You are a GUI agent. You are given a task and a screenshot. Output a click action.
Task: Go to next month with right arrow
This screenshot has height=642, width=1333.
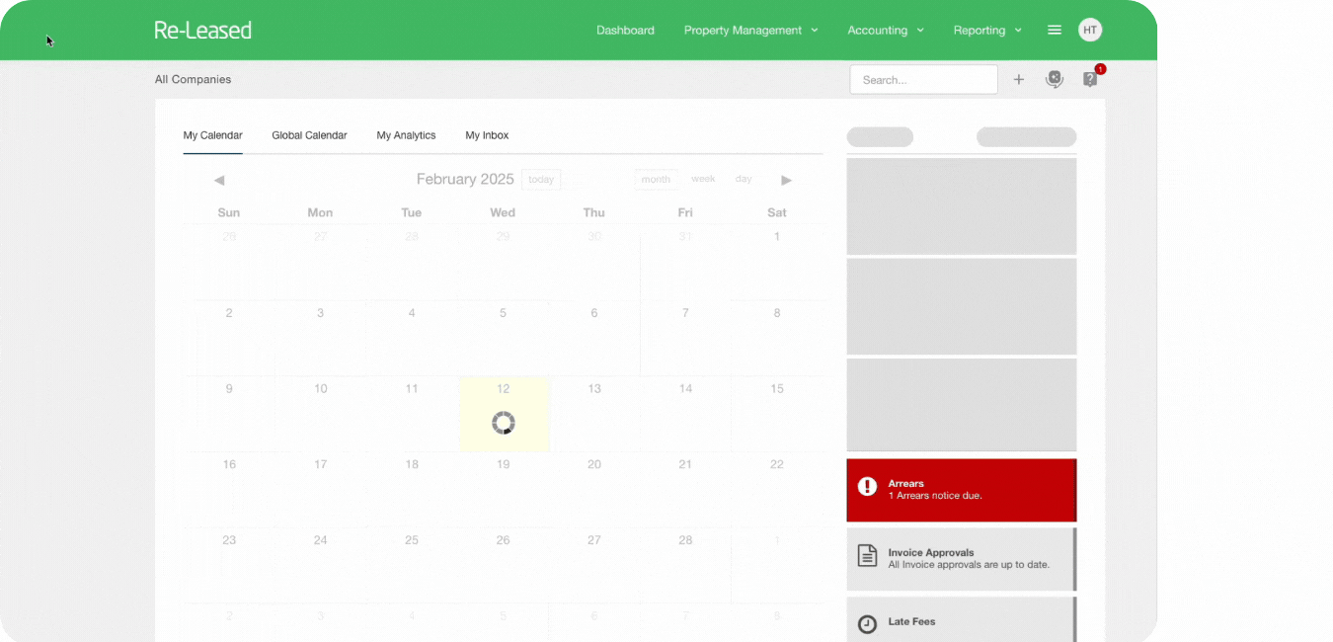tap(787, 180)
